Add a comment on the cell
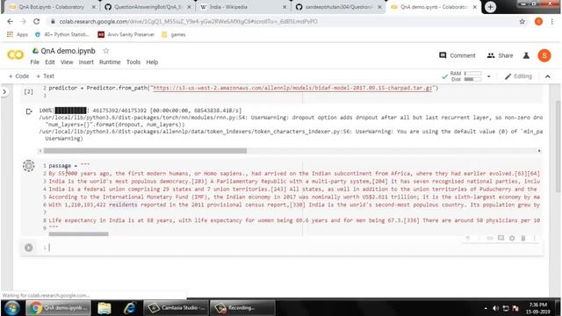 tap(501, 238)
